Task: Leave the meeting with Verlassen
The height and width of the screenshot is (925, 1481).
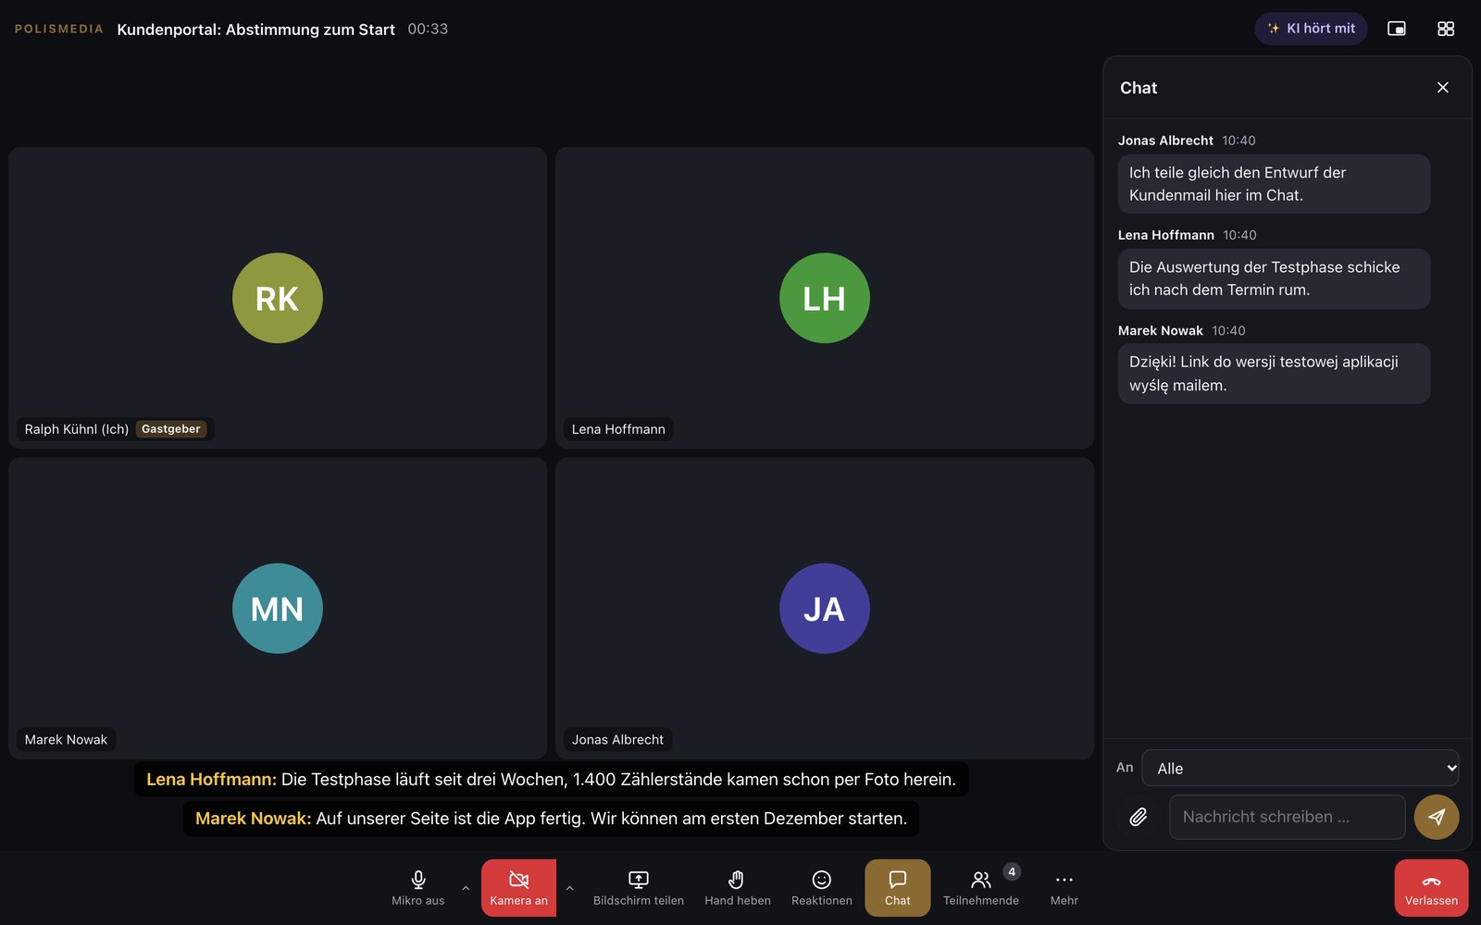Action: [x=1431, y=888]
